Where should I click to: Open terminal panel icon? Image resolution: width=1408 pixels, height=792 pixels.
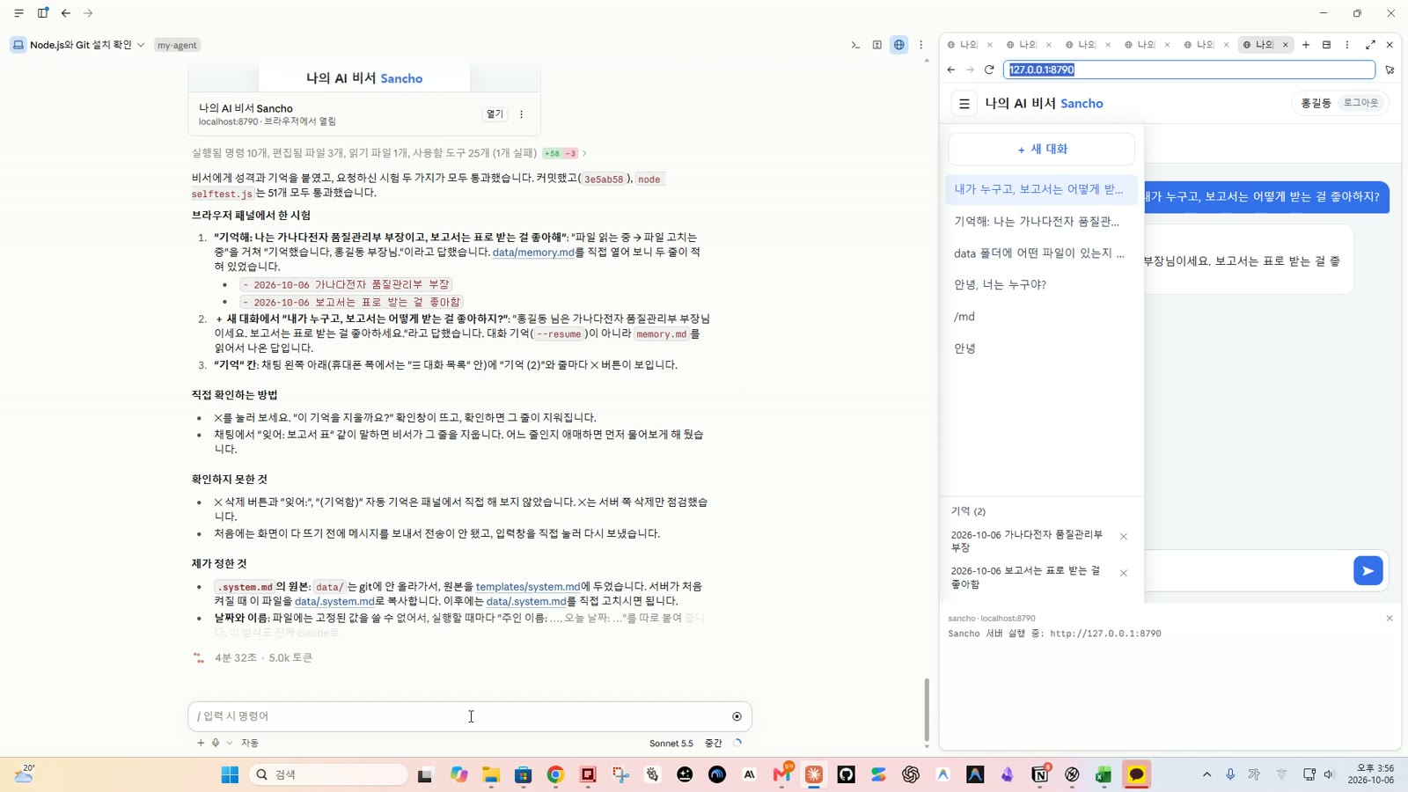855,45
